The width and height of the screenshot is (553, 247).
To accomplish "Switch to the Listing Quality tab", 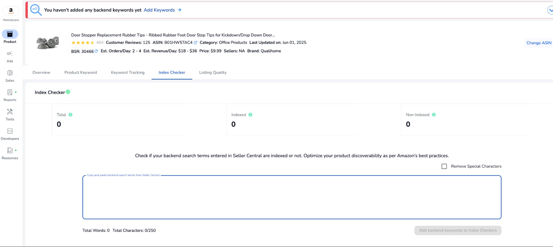I will [x=213, y=72].
